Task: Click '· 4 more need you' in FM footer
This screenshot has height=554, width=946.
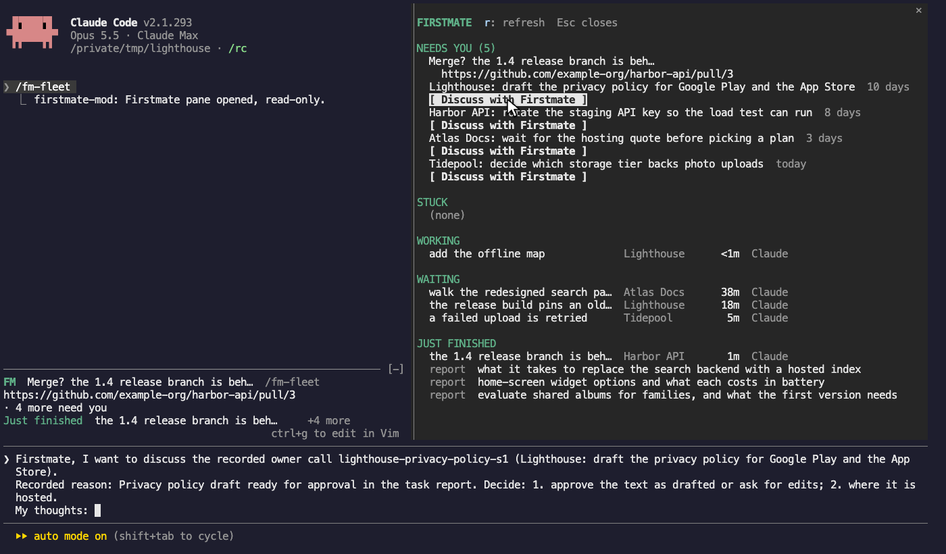Action: (55, 407)
